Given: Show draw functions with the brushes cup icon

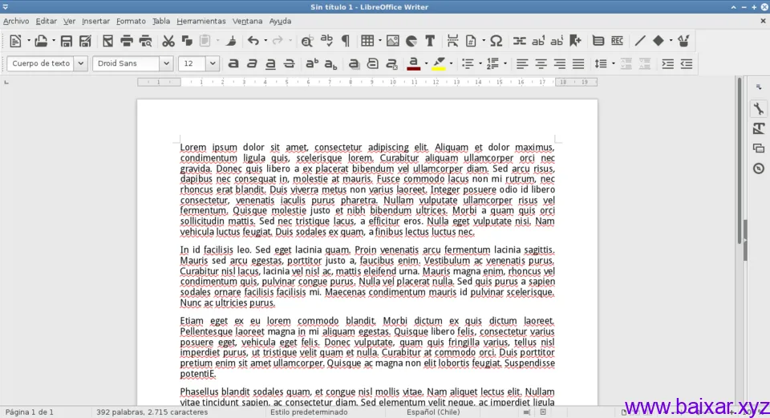Looking at the screenshot, I should click(x=683, y=41).
